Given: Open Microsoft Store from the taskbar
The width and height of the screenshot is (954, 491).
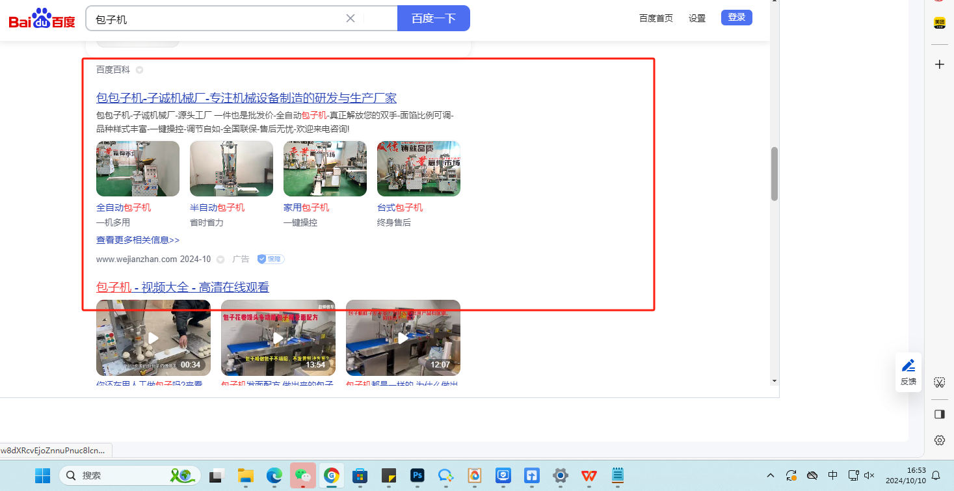Looking at the screenshot, I should [x=360, y=475].
